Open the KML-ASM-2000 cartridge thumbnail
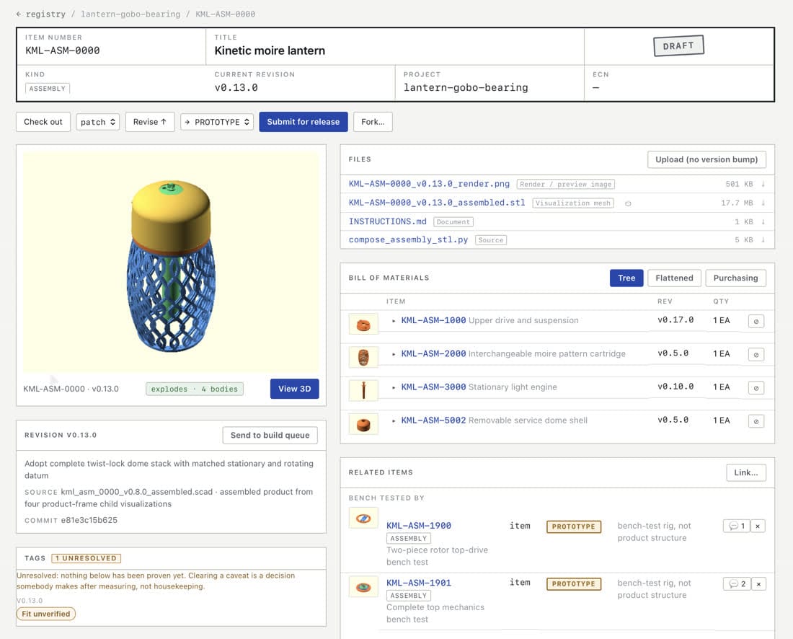This screenshot has height=639, width=793. click(363, 357)
